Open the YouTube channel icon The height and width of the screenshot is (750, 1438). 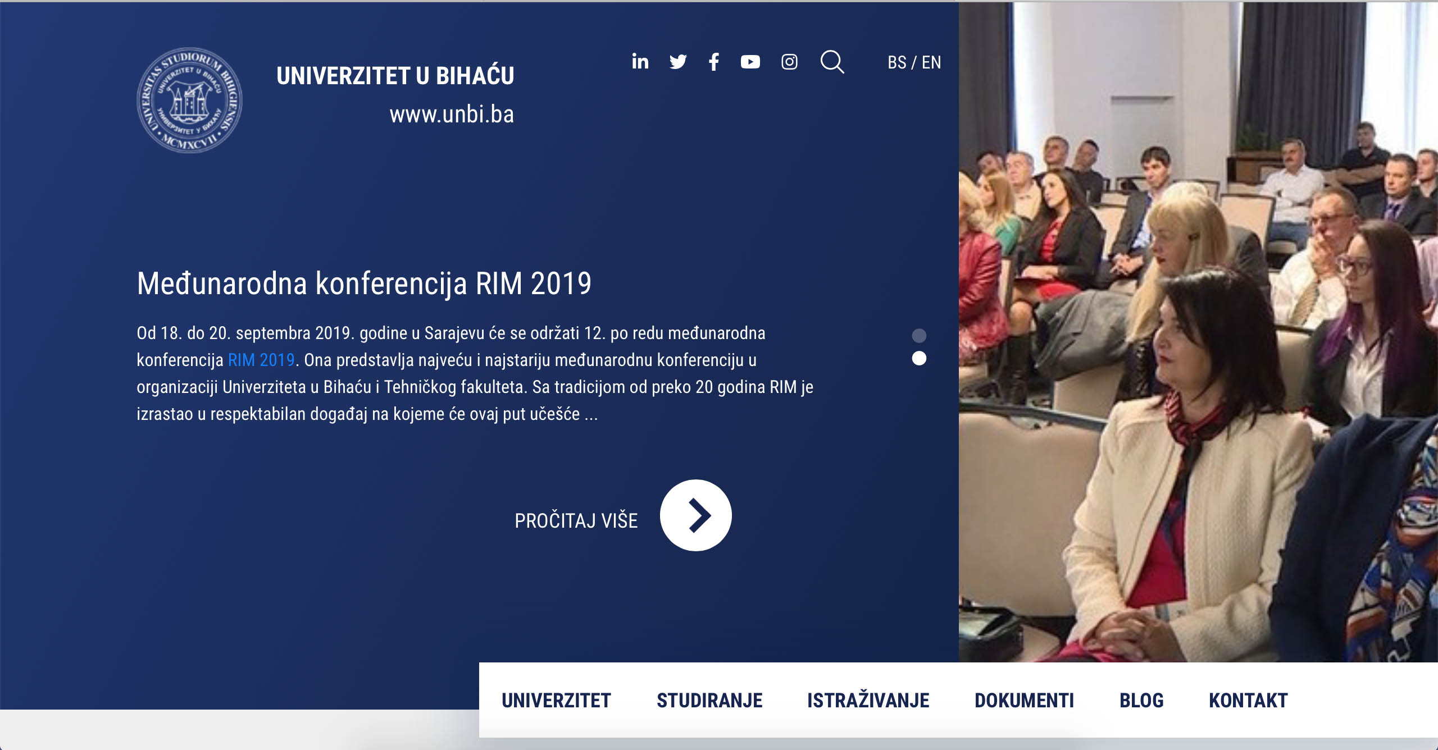750,62
